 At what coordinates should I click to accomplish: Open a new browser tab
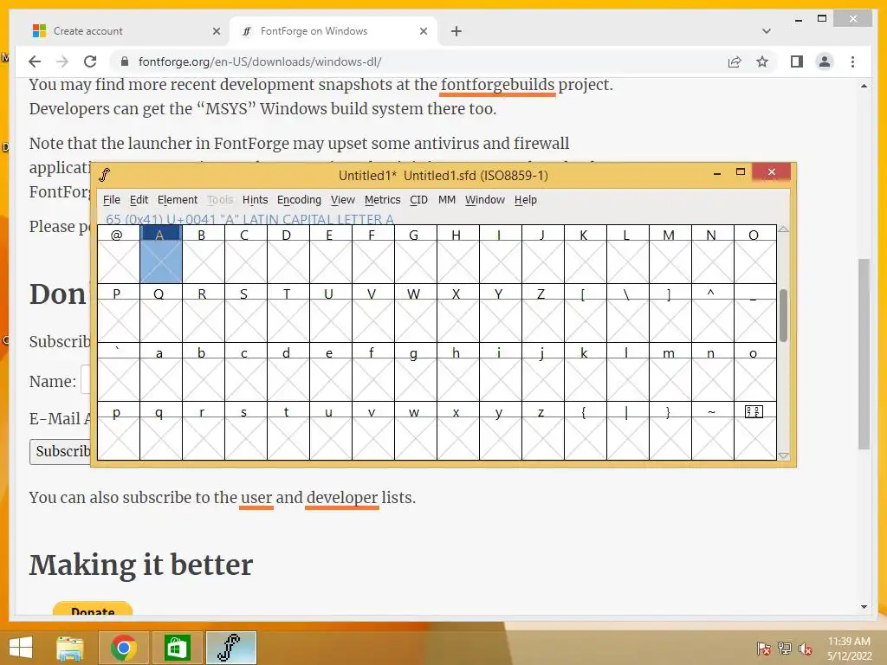click(x=456, y=31)
